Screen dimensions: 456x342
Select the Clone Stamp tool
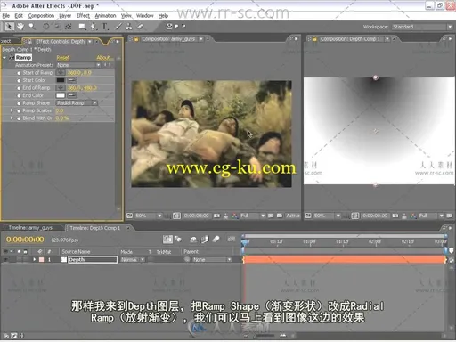click(x=129, y=27)
